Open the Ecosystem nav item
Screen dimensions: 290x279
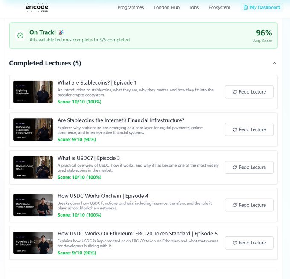click(219, 7)
